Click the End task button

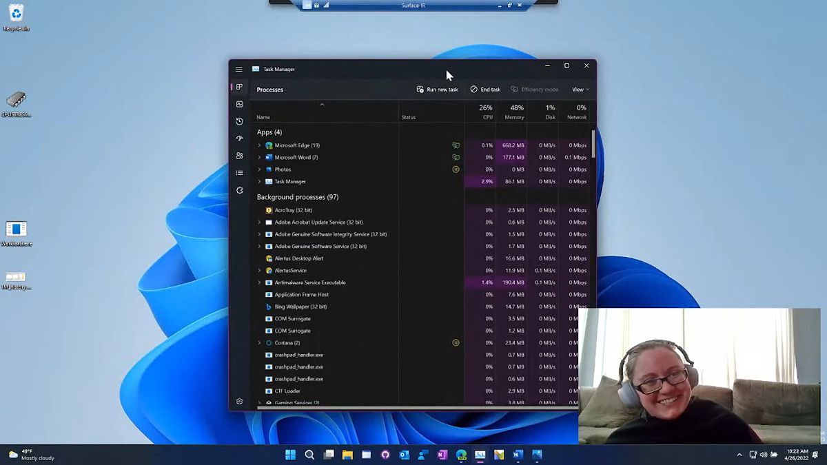point(485,90)
